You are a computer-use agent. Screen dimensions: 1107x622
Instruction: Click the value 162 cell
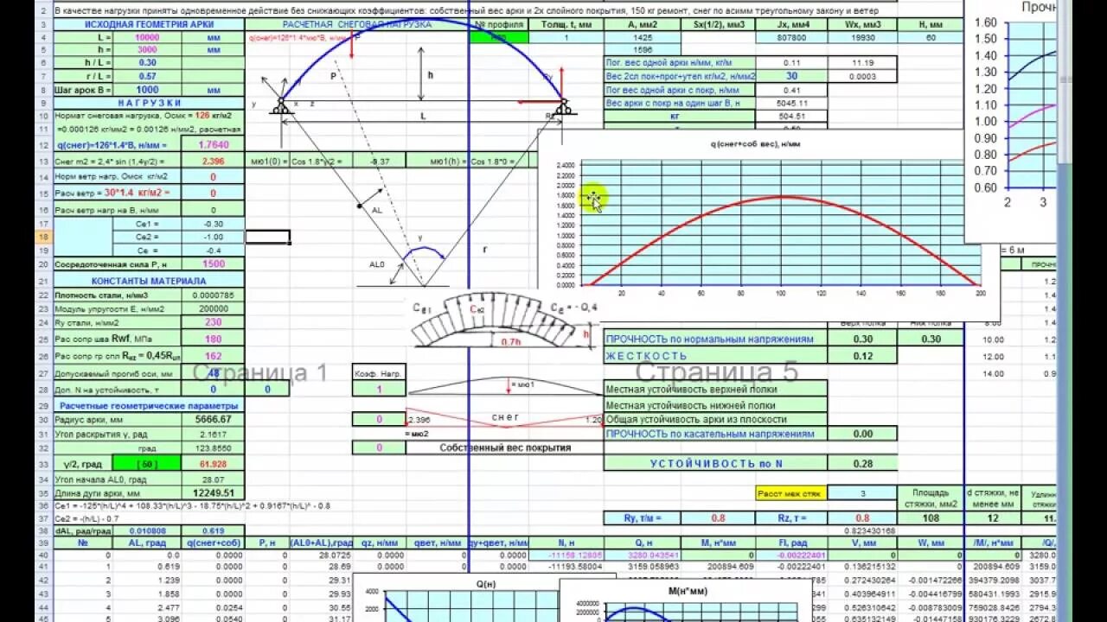pyautogui.click(x=214, y=355)
